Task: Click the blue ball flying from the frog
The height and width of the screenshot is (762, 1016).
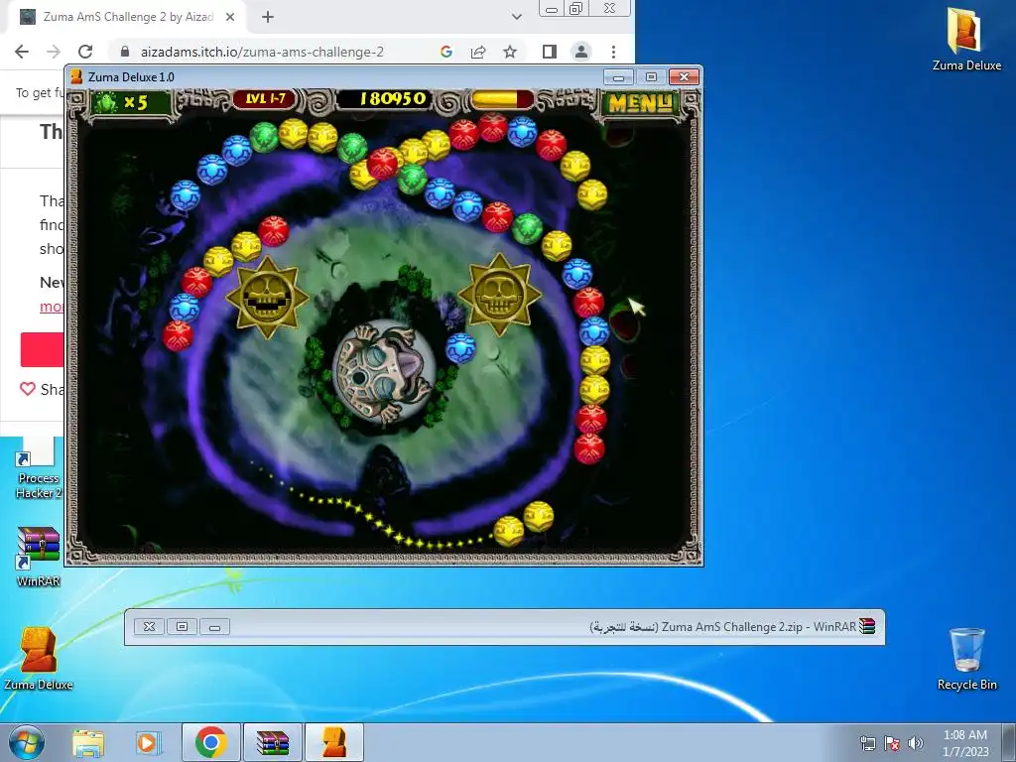Action: tap(460, 348)
